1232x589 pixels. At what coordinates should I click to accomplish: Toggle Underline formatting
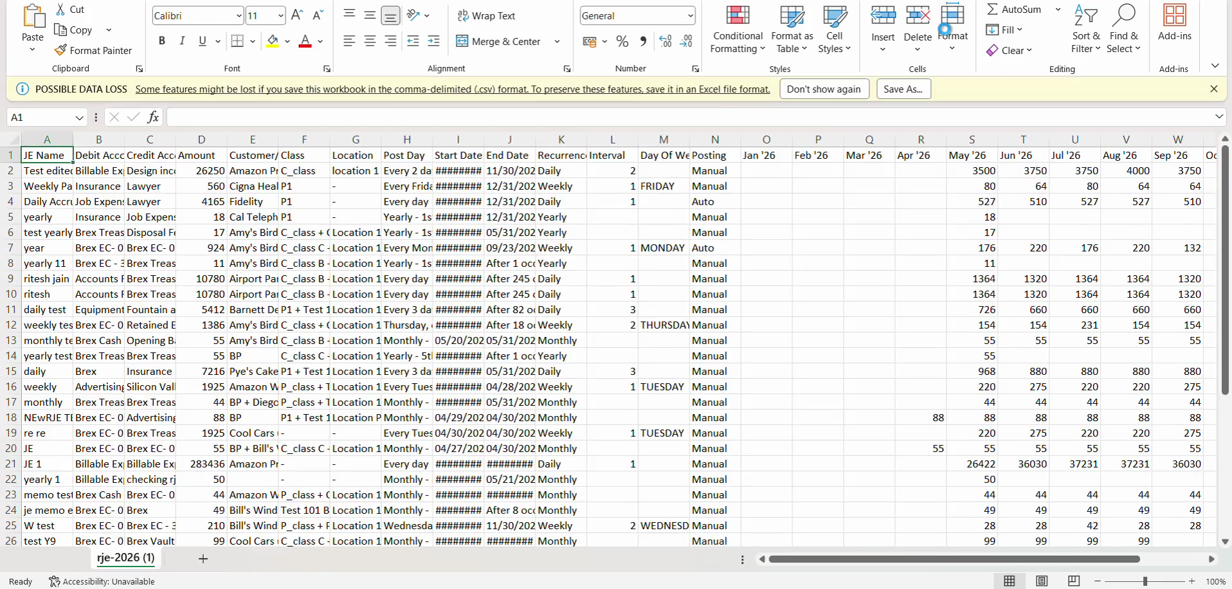(203, 41)
